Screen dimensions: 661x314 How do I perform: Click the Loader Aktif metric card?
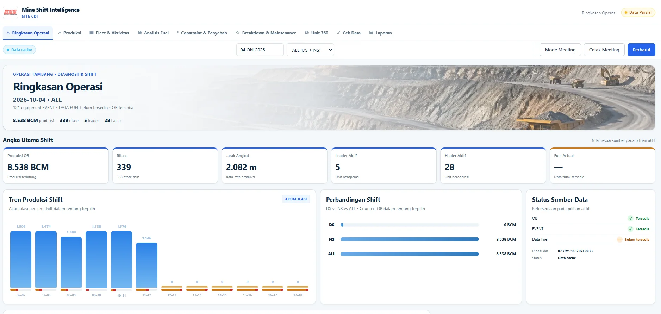pyautogui.click(x=384, y=166)
